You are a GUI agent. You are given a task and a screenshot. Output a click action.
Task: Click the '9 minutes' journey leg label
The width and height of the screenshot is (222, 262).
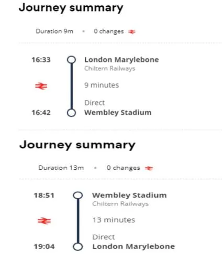(102, 85)
